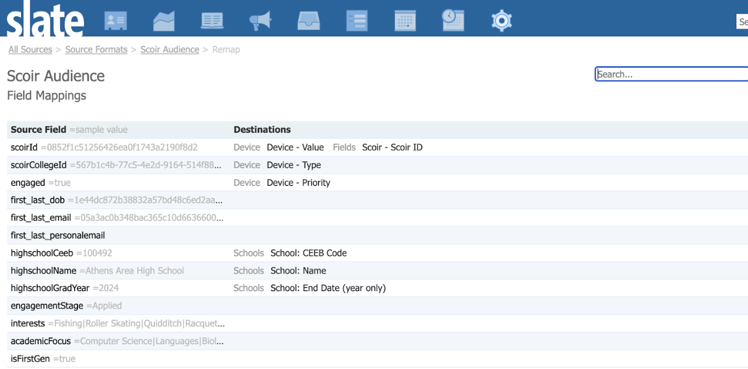748x369 pixels.
Task: Open the Reports chart icon
Action: point(164,21)
